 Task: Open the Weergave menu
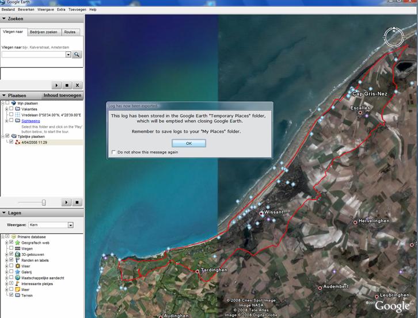(45, 10)
